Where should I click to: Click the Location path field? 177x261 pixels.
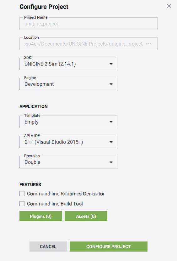click(88, 44)
